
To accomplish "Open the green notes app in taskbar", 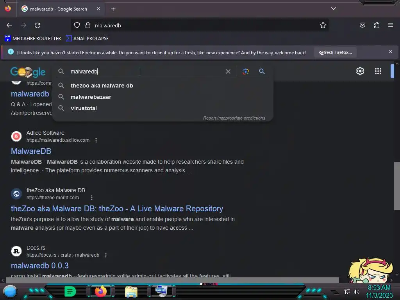I will pos(70,291).
